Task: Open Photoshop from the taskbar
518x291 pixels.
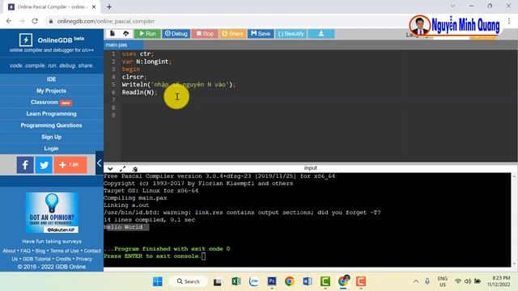Action: coord(272,281)
